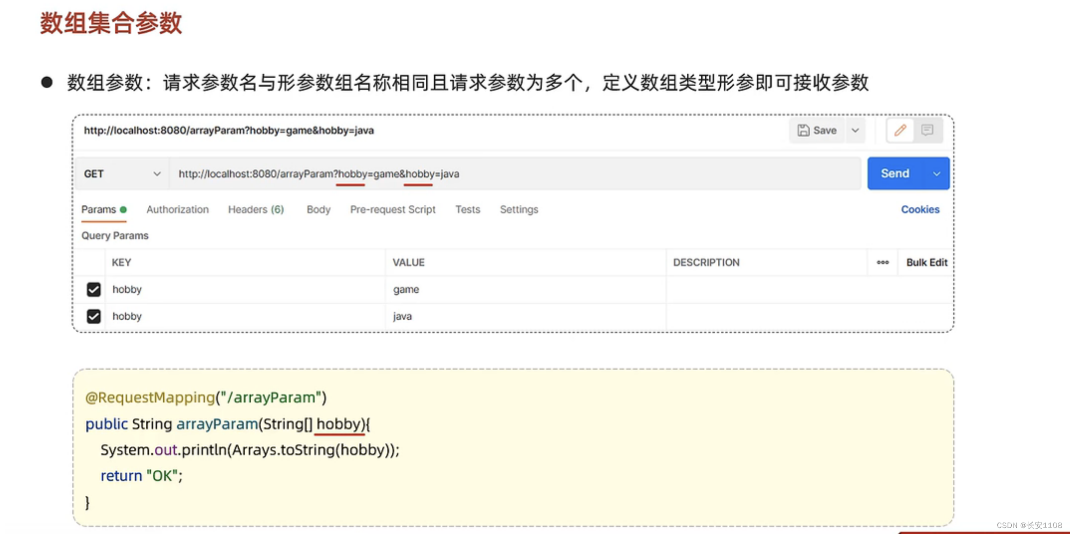Send the request with Send button
This screenshot has height=534, width=1070.
(895, 174)
